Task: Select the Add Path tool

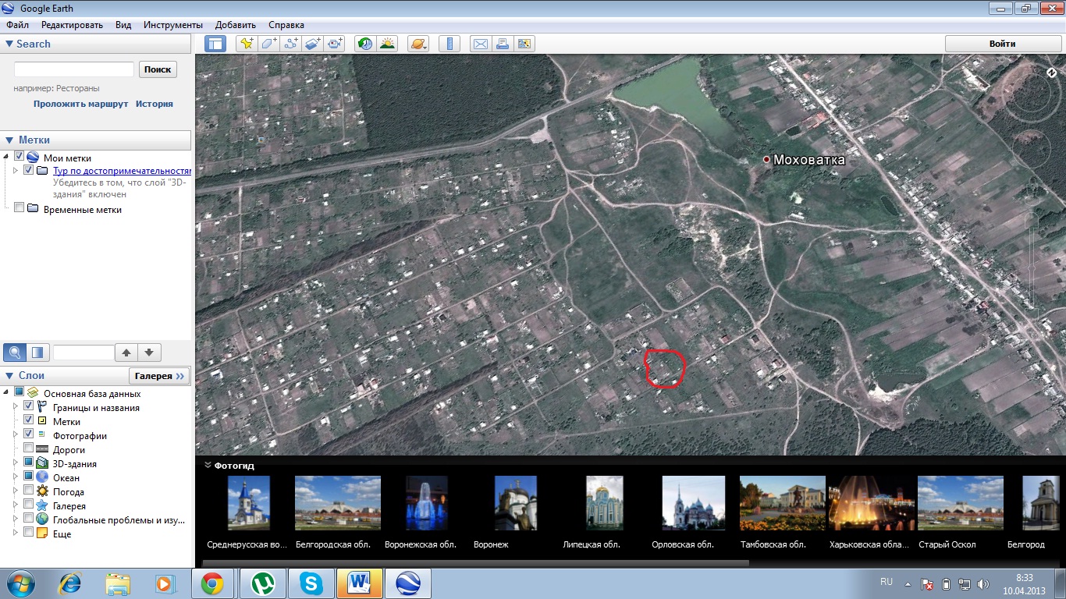Action: pos(291,44)
